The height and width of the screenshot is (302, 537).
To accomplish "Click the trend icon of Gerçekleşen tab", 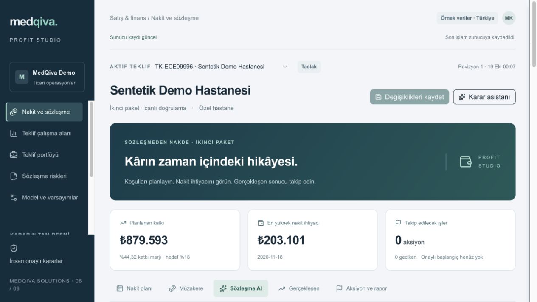I will pos(282,288).
